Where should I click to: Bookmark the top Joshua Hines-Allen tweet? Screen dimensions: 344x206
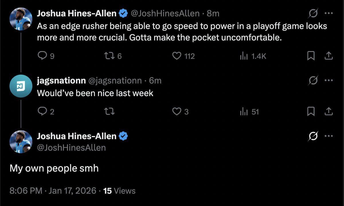[311, 56]
